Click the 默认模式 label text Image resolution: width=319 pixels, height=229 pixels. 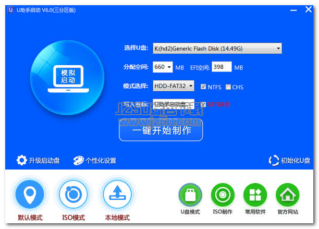(x=30, y=218)
